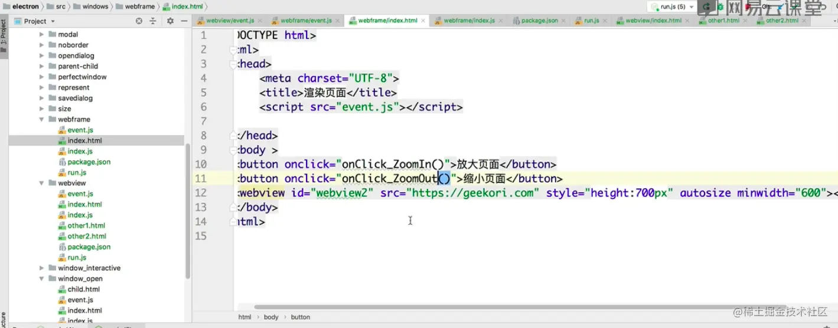Click other1.html file icon in project tree
The width and height of the screenshot is (838, 328).
tap(62, 225)
